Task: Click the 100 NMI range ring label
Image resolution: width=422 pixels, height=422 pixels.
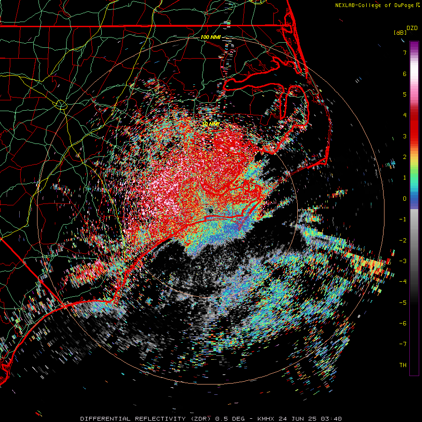Action: pyautogui.click(x=211, y=37)
